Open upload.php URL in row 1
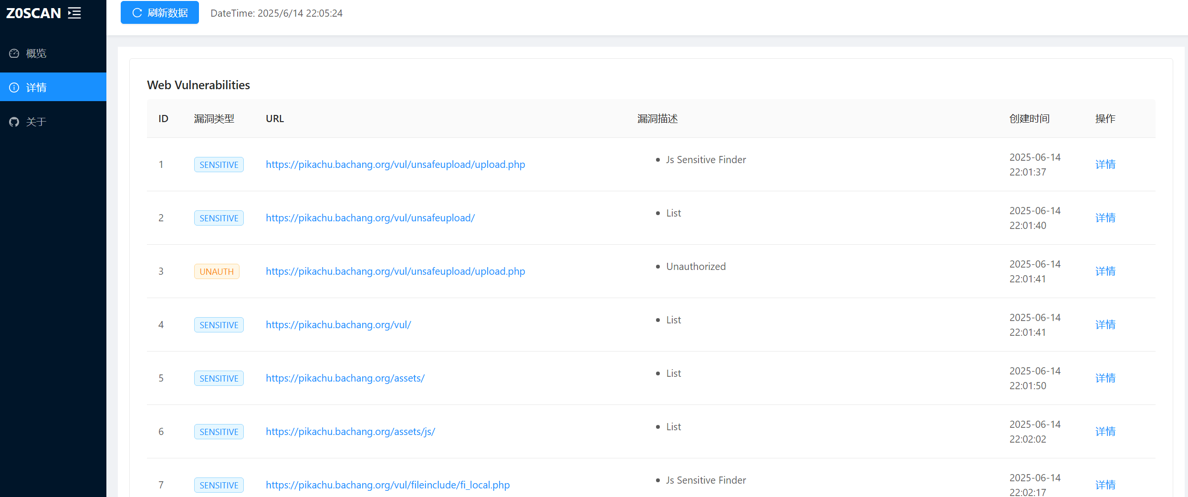 [396, 165]
